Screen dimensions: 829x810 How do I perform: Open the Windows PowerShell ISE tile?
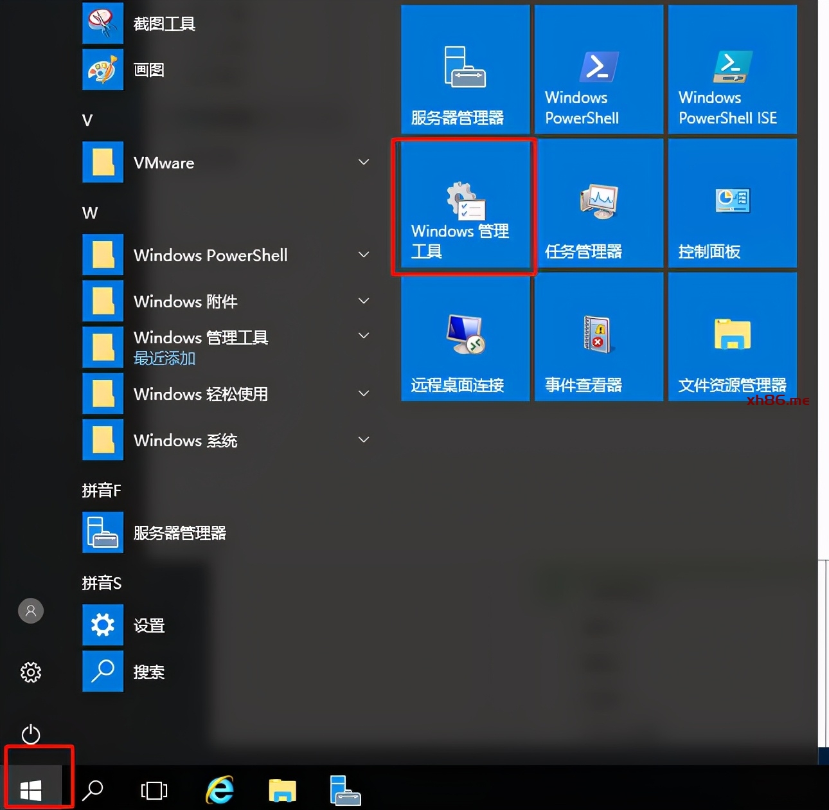point(732,69)
